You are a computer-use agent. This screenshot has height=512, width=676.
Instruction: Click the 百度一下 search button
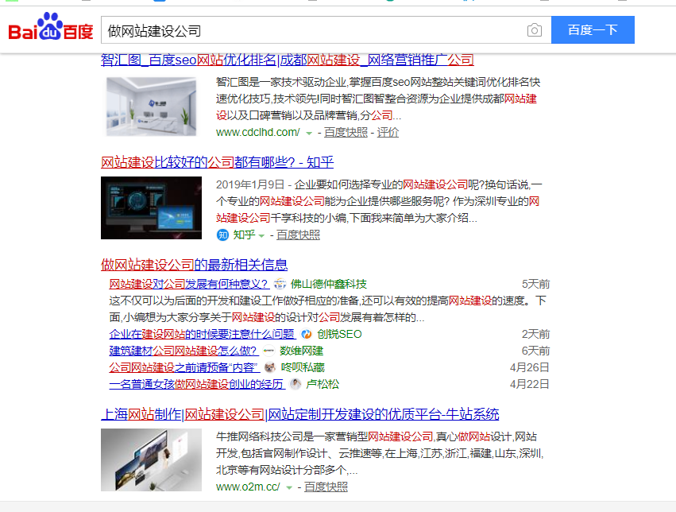593,29
